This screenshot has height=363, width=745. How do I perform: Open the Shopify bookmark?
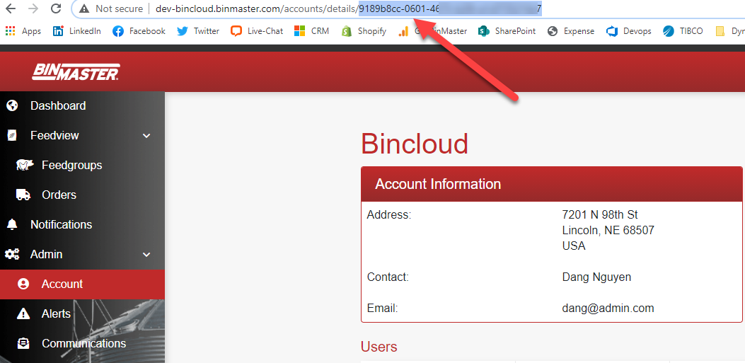(364, 31)
